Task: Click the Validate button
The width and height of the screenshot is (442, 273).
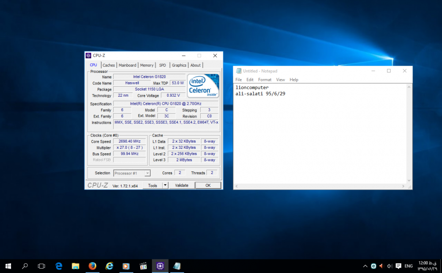Action: point(182,186)
